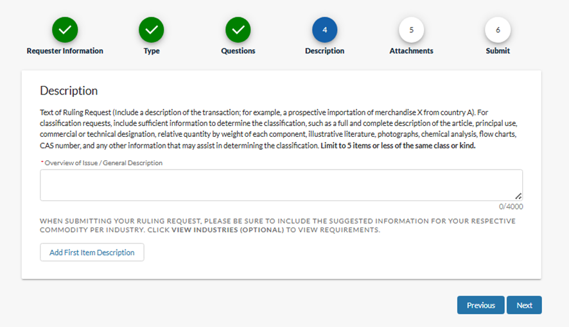
Task: Click the Overview of Issue field label
Action: (x=103, y=163)
